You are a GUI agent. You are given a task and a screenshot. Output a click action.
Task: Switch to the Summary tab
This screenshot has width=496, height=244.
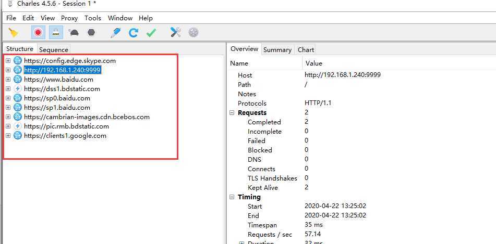(x=277, y=50)
